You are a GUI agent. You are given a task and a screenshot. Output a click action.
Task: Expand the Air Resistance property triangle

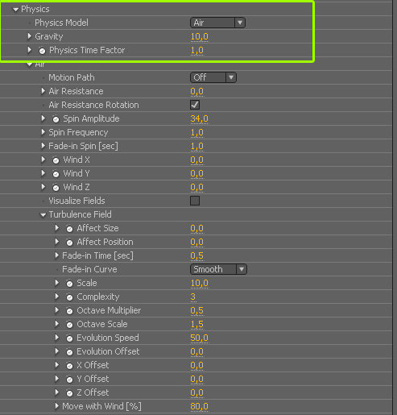(x=43, y=91)
